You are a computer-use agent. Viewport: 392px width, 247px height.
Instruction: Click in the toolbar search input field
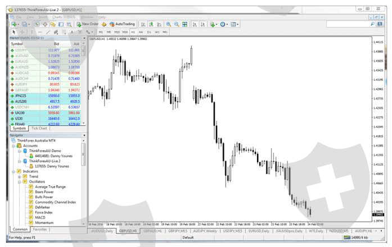click(x=348, y=24)
